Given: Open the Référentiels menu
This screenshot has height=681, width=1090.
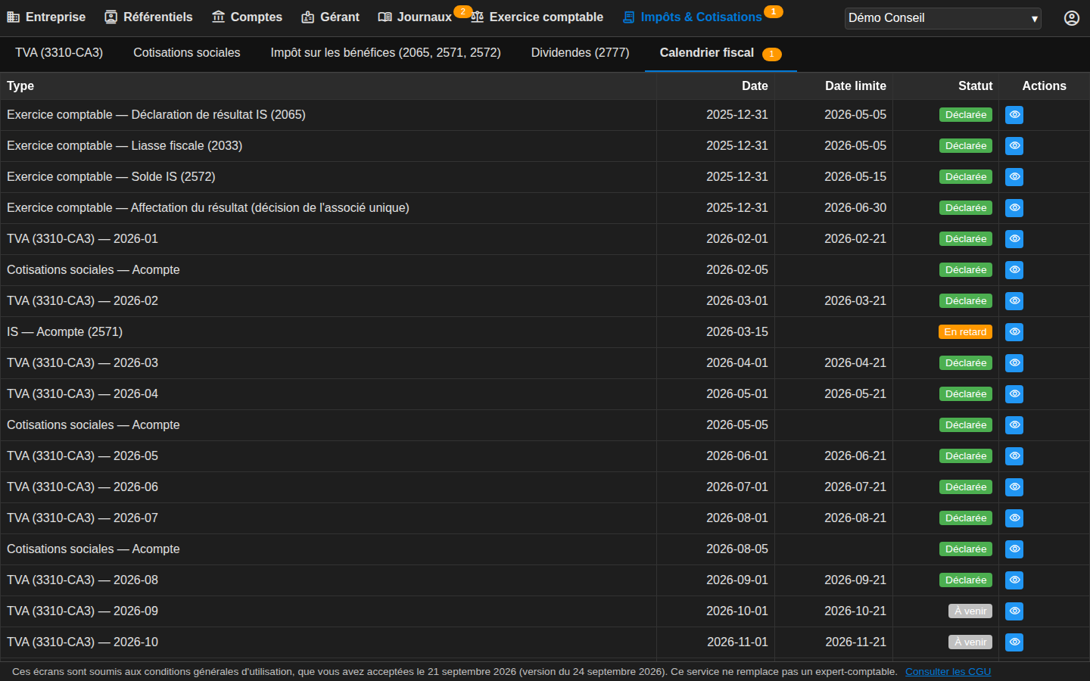Looking at the screenshot, I should [x=148, y=17].
